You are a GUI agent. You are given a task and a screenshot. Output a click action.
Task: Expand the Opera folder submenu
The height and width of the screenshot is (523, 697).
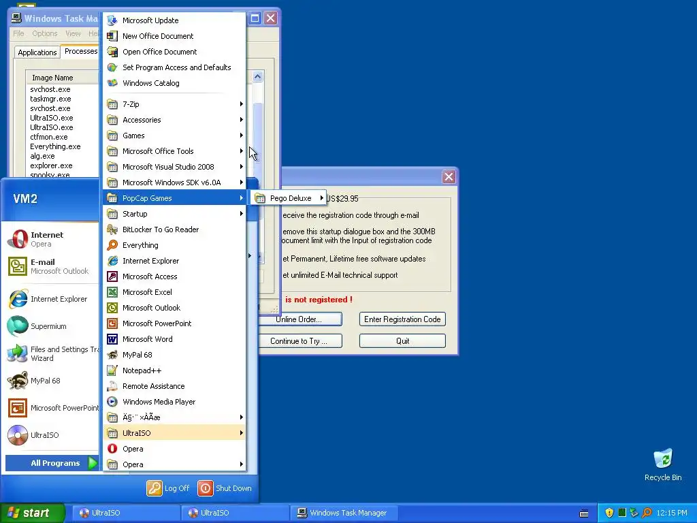pos(175,464)
